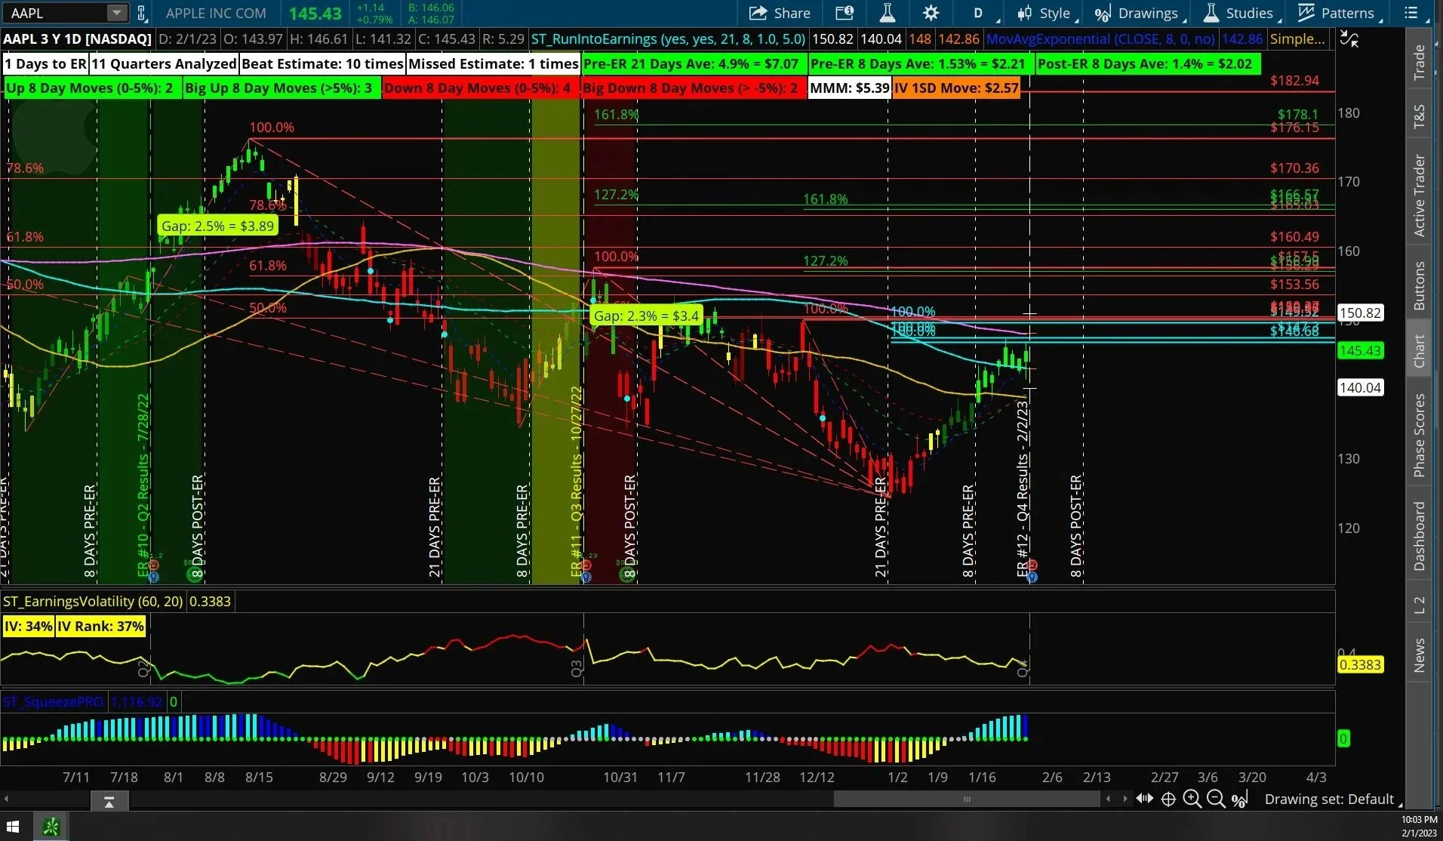The image size is (1443, 841).
Task: Open the Style menu
Action: pos(1047,13)
